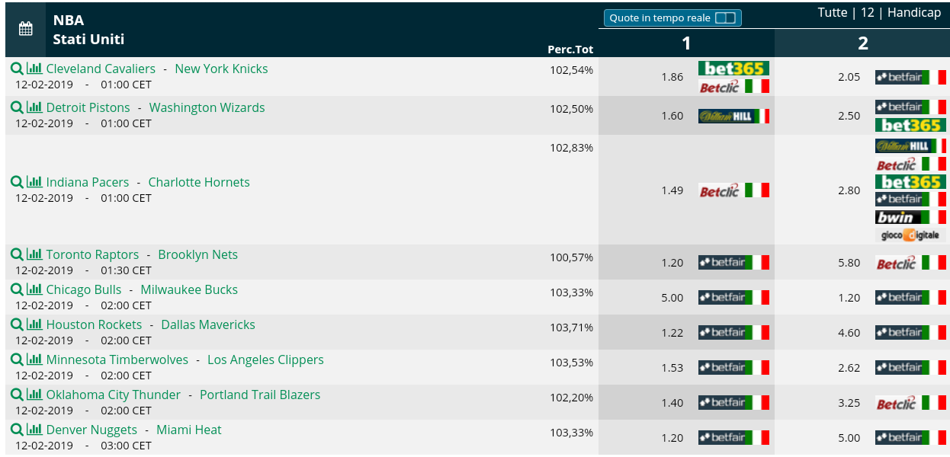Click bwin logo for Hornets odds 2.80

coord(910,217)
